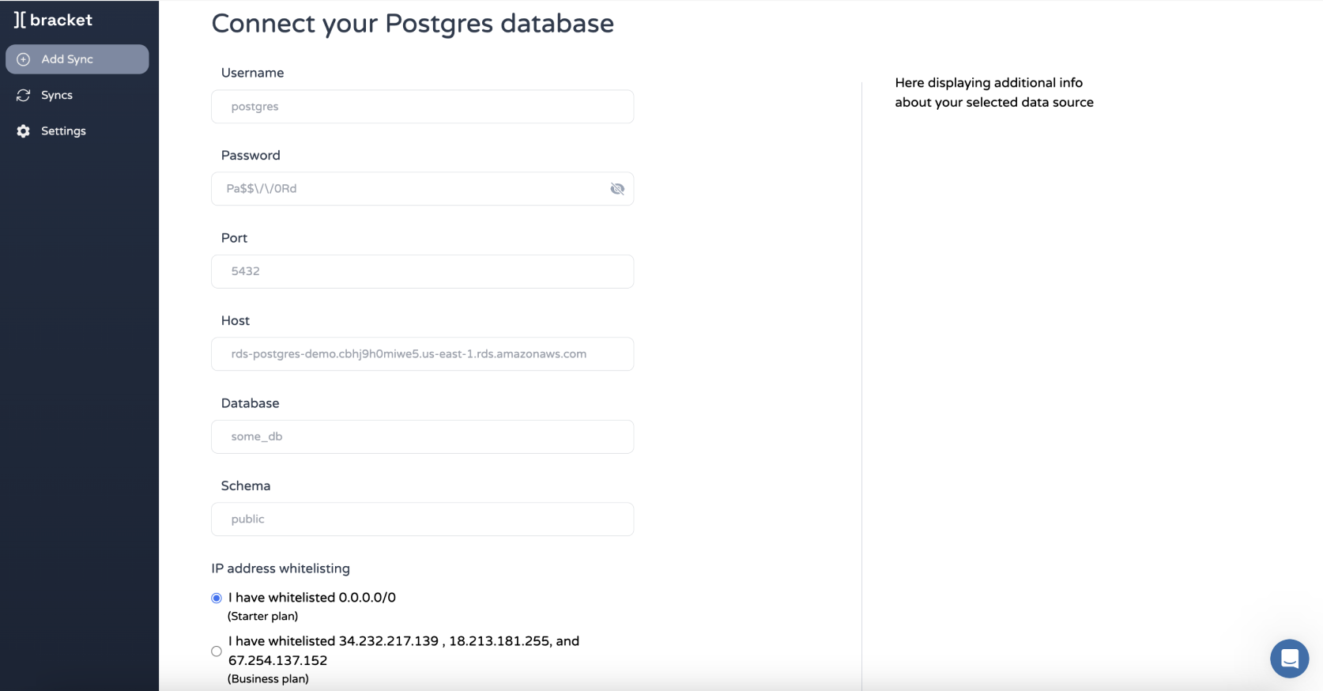This screenshot has height=691, width=1323.
Task: Click the 'Connect your Postgres database' heading
Action: 413,24
